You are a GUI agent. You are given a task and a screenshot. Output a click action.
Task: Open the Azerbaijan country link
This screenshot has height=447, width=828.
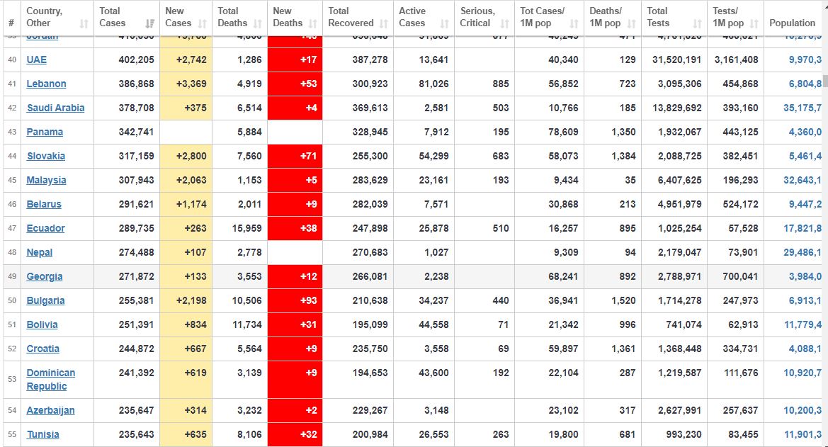[x=51, y=410]
